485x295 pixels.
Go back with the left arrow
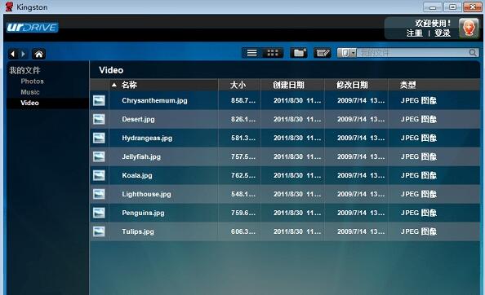pos(13,54)
